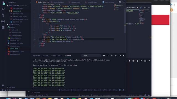177x99 pixels.
Task: Click the front editor minimap
Action: 119,7
